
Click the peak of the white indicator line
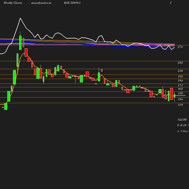click(x=20, y=18)
